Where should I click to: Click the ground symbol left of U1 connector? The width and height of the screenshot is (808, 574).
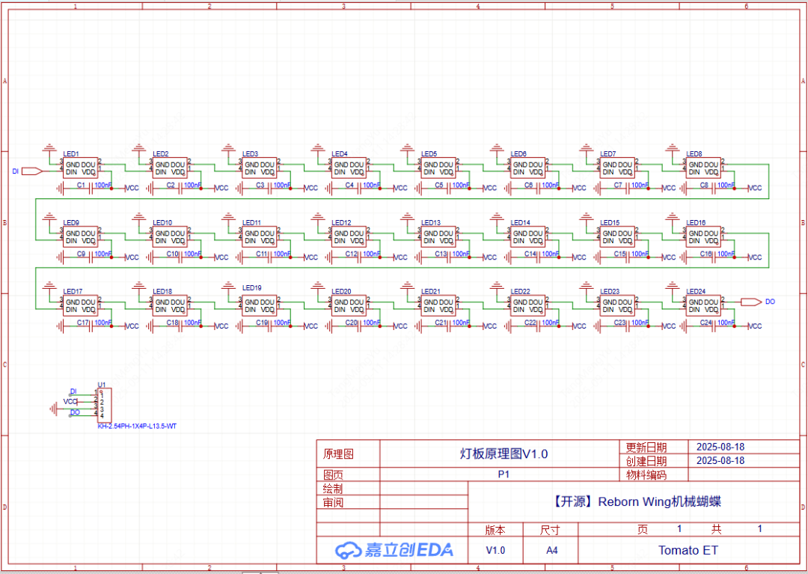[x=54, y=408]
